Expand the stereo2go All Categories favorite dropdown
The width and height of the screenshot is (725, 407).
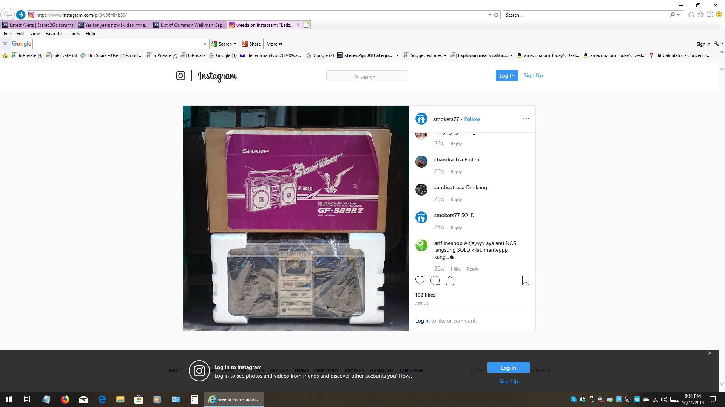pyautogui.click(x=398, y=55)
